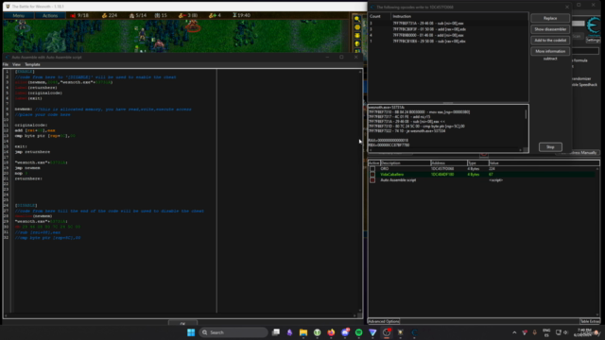Click the [ENABLE] line in the script editor

[x=25, y=72]
